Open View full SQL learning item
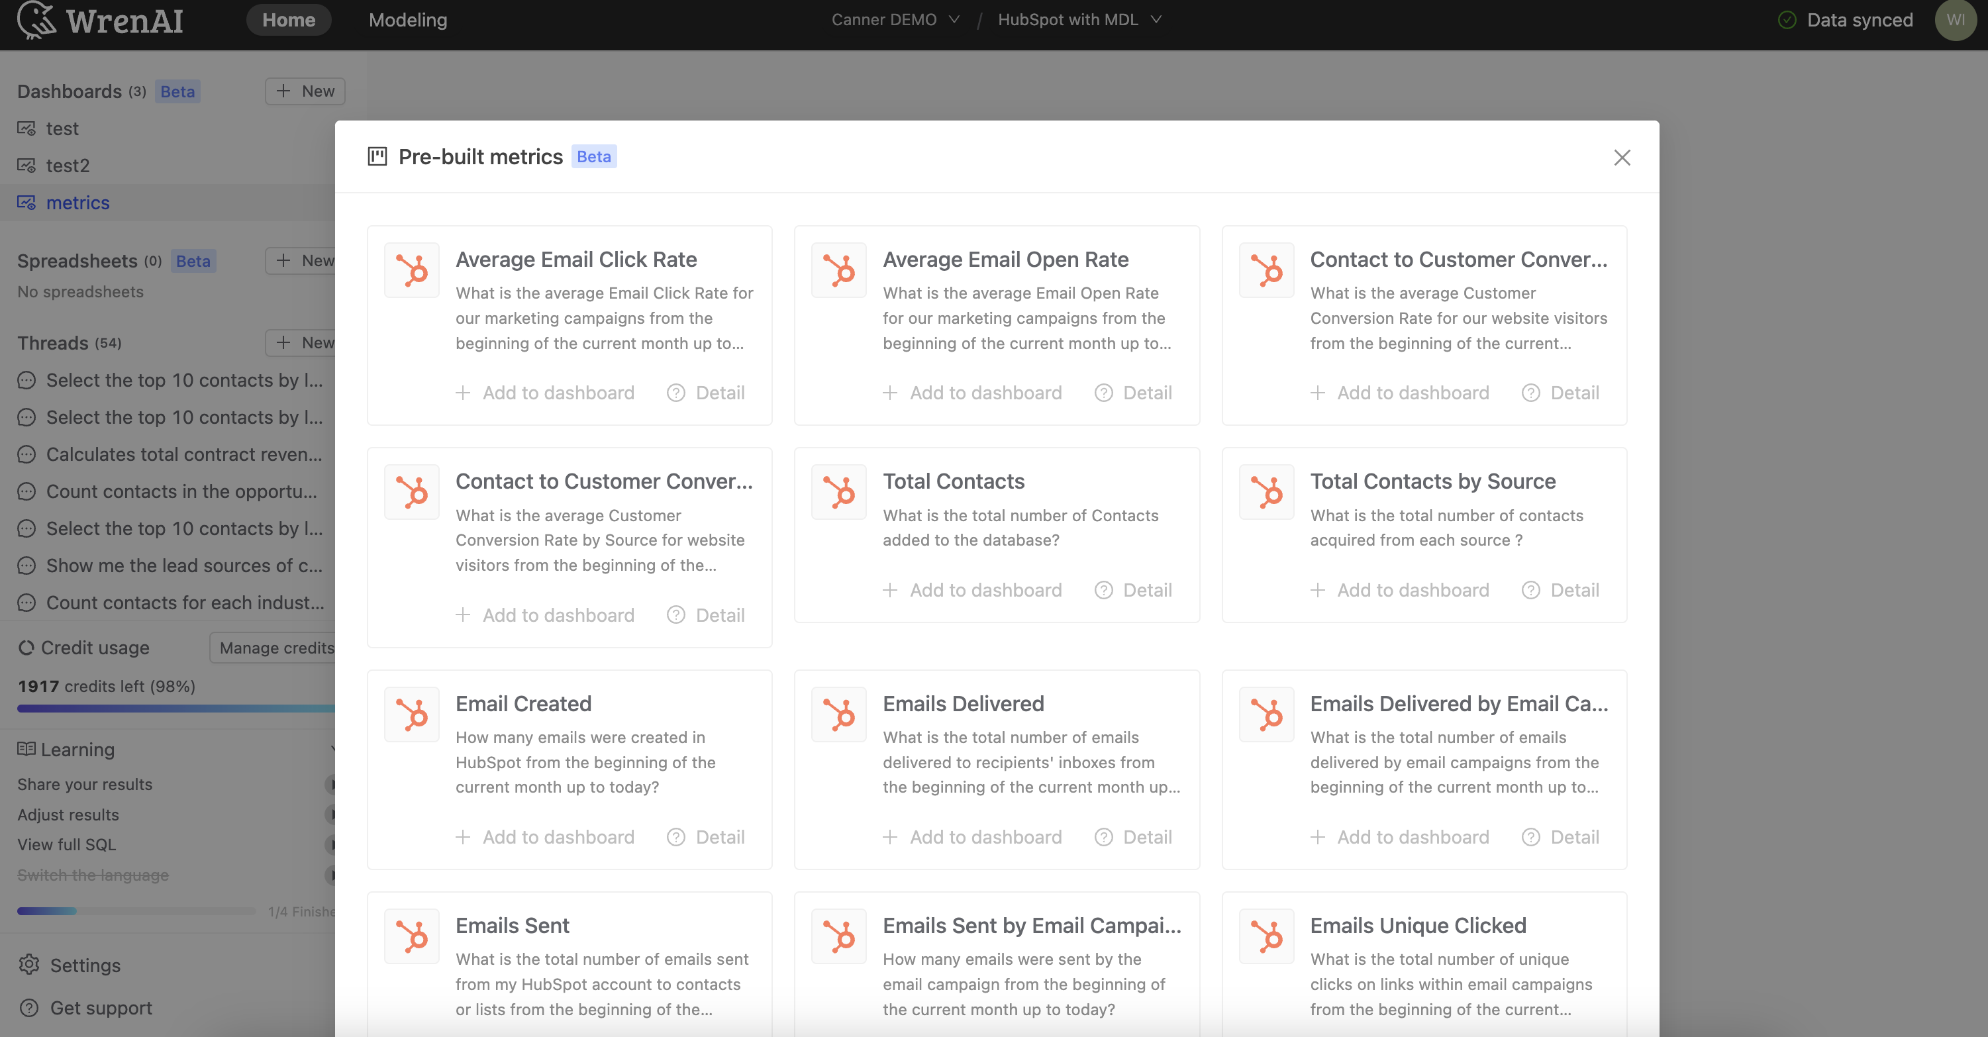Viewport: 1988px width, 1037px height. click(66, 845)
